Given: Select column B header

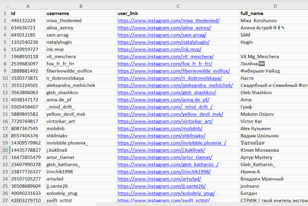Looking at the screenshot, I should pyautogui.click(x=81, y=6).
